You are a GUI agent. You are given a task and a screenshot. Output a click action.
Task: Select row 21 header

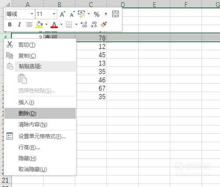coord(6,180)
